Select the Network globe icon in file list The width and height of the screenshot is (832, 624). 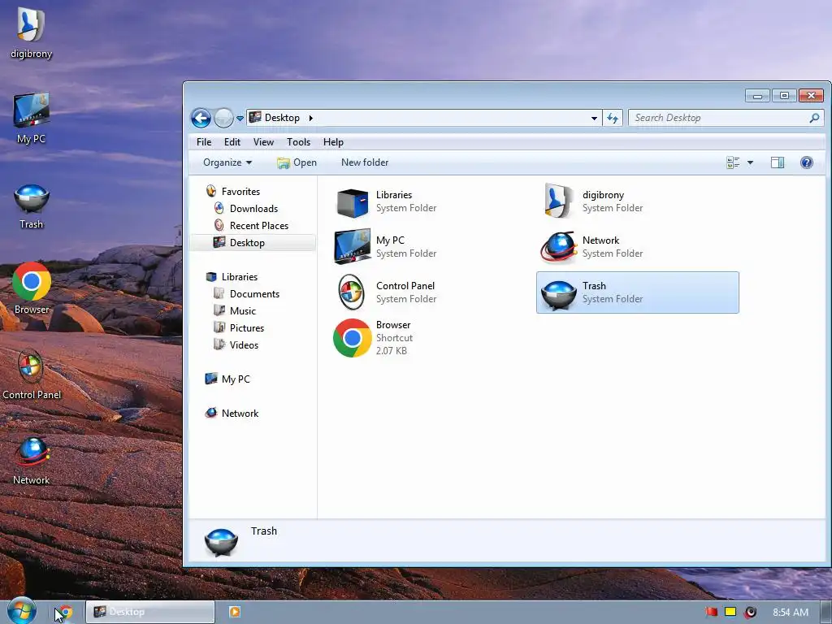(x=558, y=247)
